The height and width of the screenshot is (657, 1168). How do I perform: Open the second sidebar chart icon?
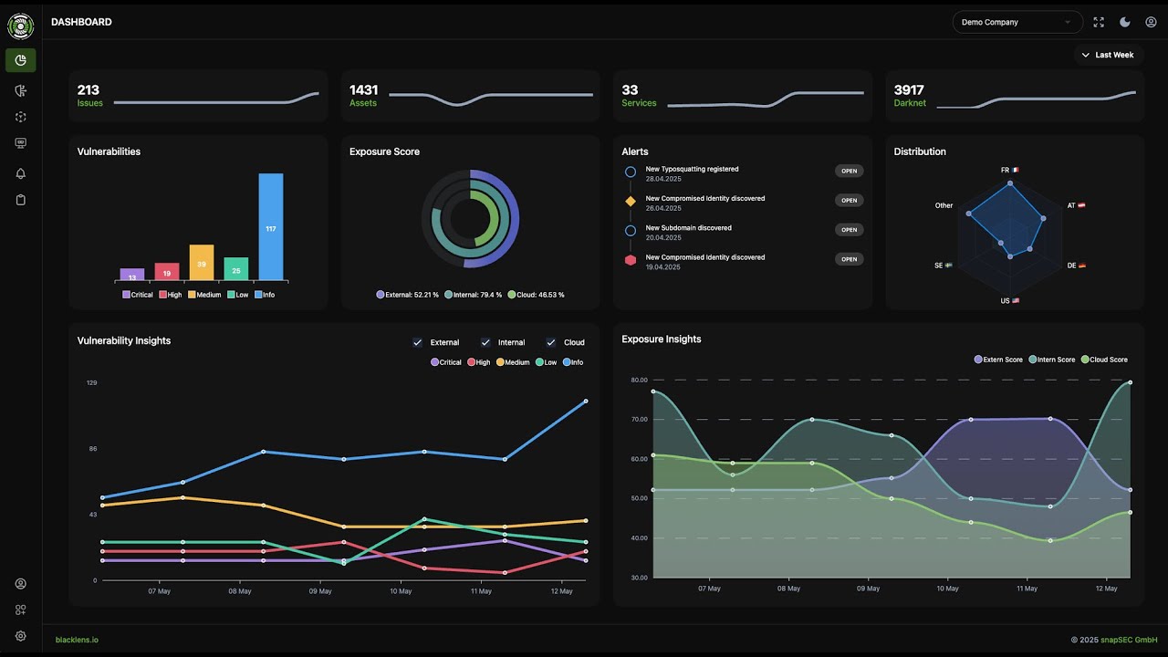click(21, 90)
